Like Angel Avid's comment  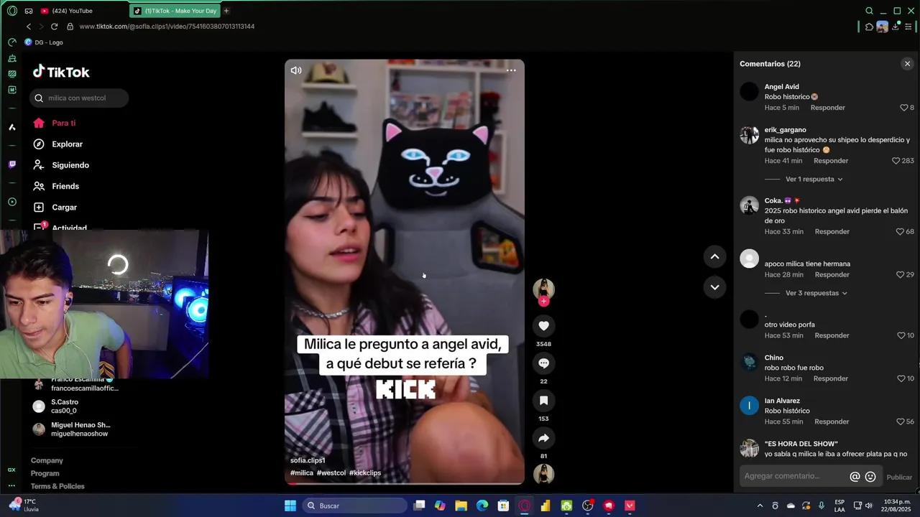pyautogui.click(x=904, y=108)
